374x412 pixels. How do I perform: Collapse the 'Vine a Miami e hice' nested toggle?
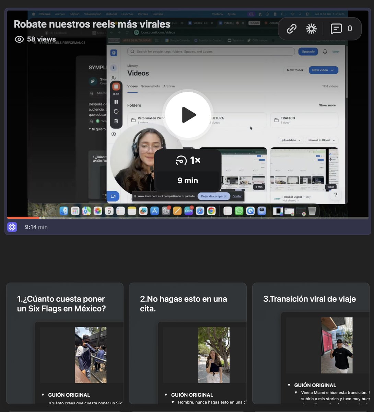point(296,392)
